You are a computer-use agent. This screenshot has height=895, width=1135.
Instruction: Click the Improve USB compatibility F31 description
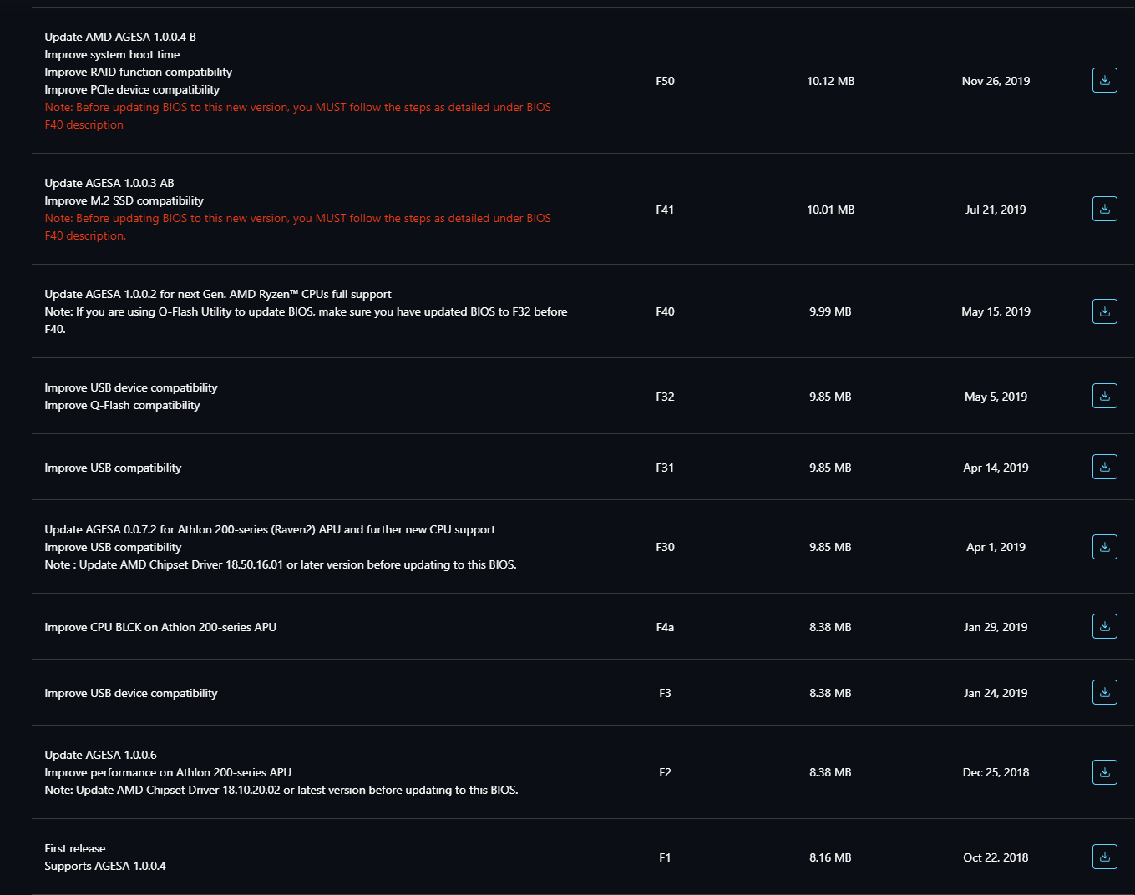click(x=113, y=468)
